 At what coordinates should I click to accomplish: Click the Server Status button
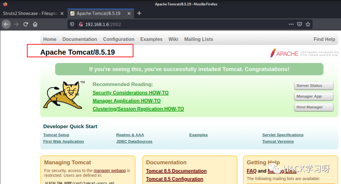(314, 86)
